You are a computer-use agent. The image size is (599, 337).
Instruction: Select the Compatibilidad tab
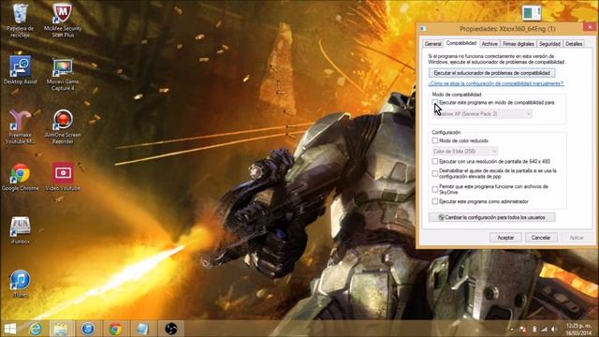pos(461,43)
